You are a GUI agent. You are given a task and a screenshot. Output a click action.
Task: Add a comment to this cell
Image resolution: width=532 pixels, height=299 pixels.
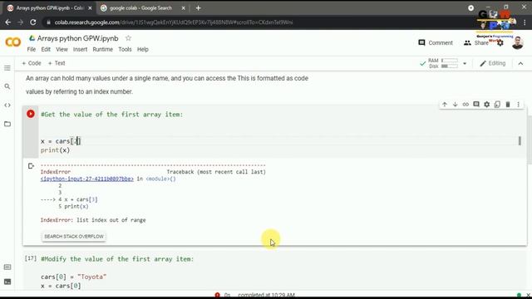476,105
